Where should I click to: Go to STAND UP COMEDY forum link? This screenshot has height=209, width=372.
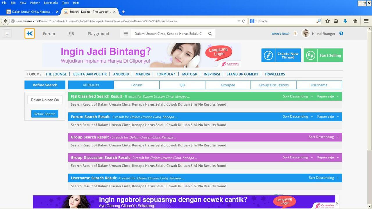(x=242, y=74)
